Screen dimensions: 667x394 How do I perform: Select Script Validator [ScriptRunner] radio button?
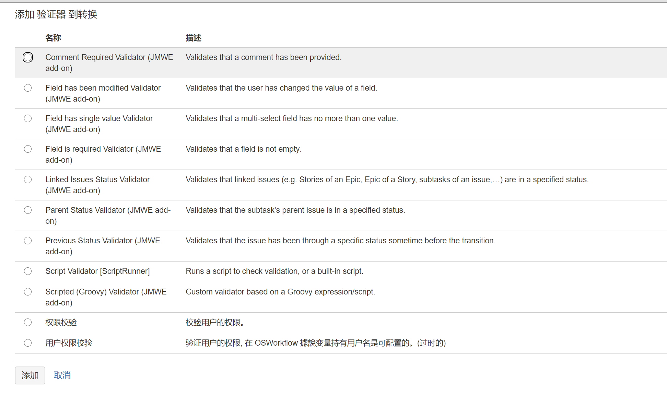28,271
